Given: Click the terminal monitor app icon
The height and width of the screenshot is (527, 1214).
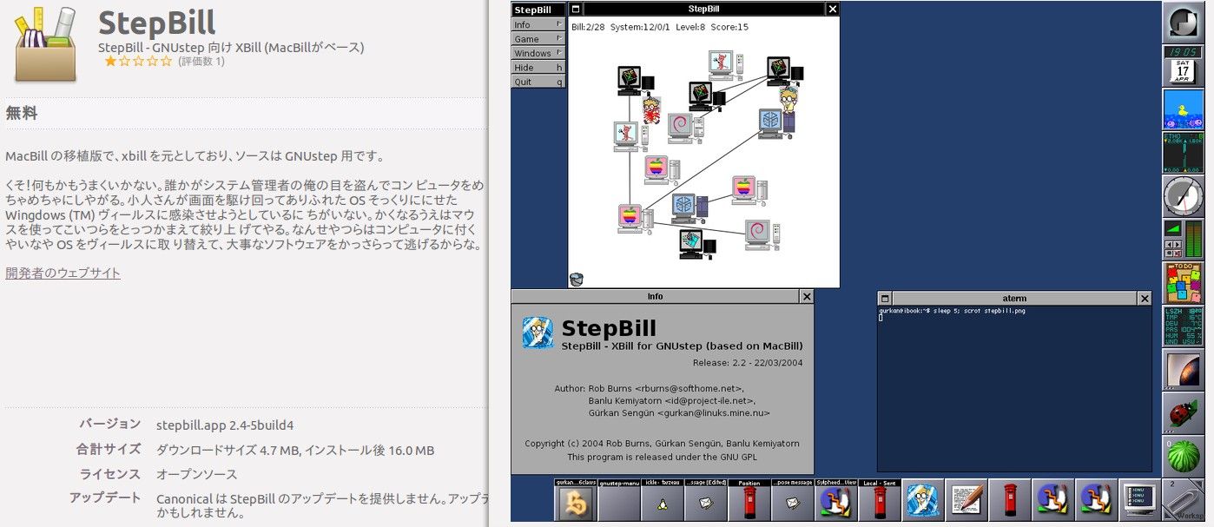Looking at the screenshot, I should pos(1139,499).
